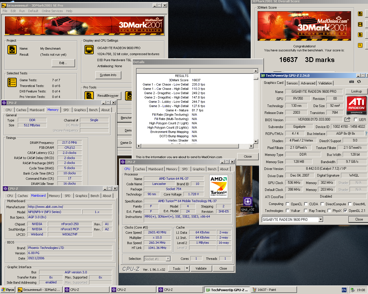Take a GPU-Z screenshot with the camera icon

(x=351, y=82)
